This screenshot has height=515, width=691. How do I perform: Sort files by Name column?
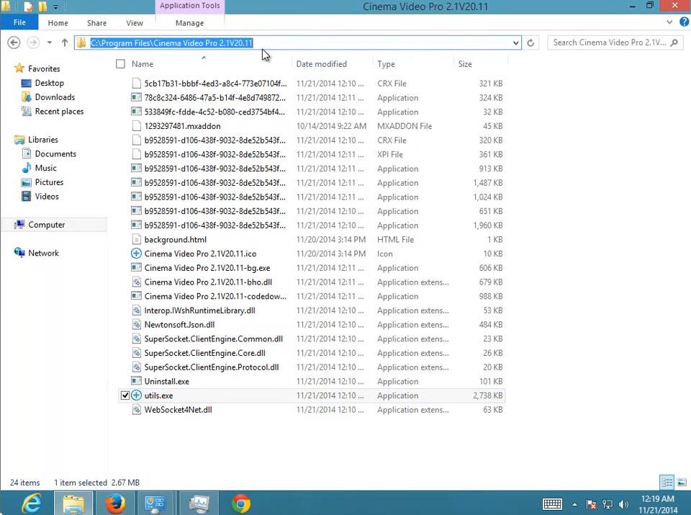(143, 64)
